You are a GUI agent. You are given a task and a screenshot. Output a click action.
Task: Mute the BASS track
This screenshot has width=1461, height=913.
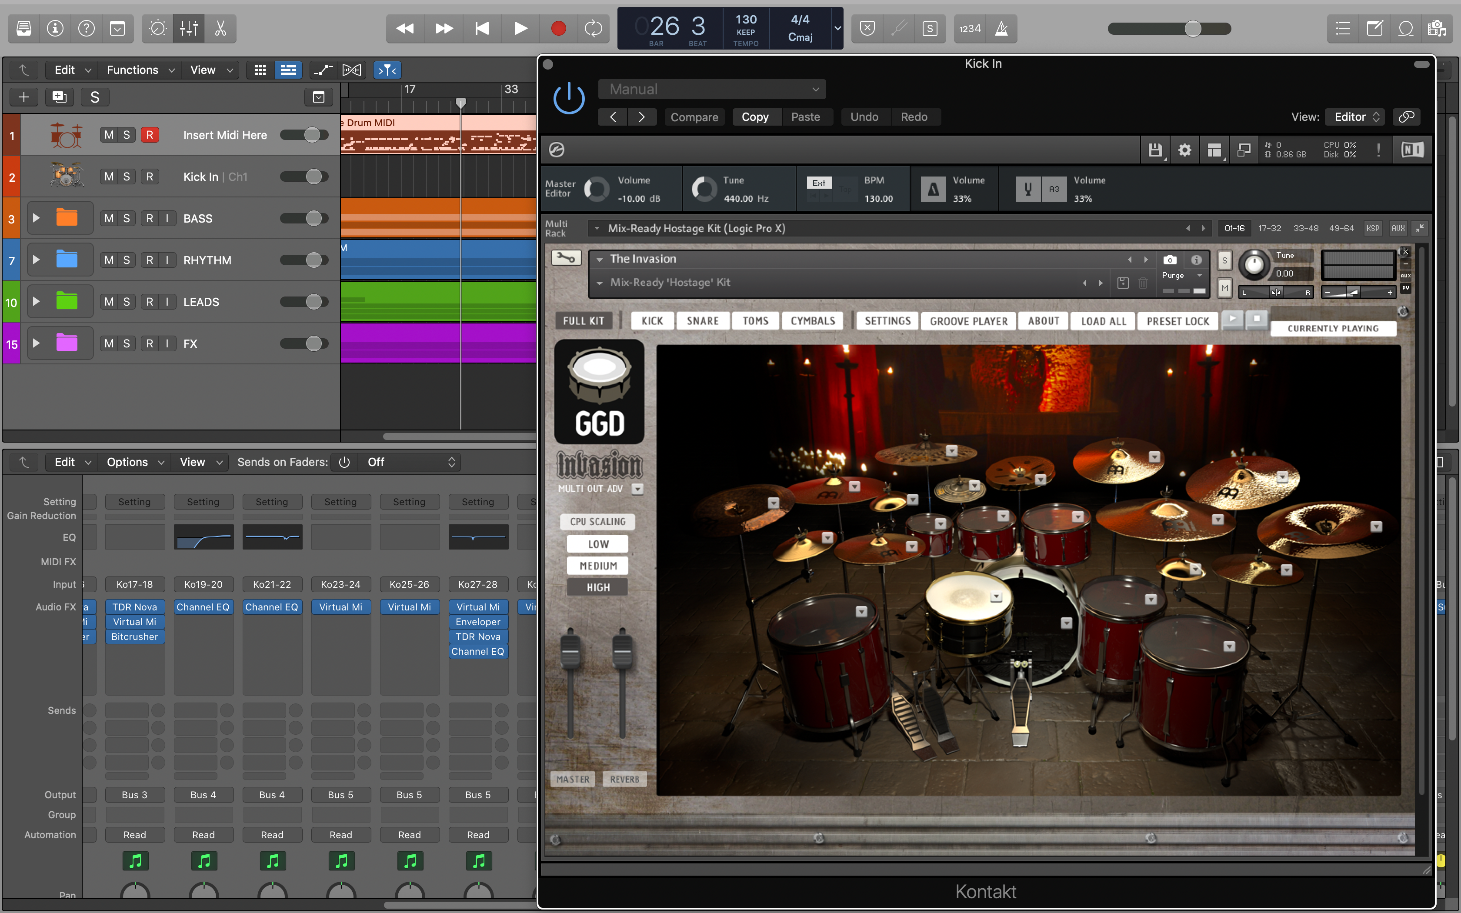(x=109, y=219)
